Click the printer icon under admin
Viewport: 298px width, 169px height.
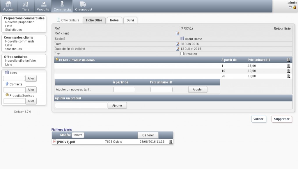click(290, 7)
